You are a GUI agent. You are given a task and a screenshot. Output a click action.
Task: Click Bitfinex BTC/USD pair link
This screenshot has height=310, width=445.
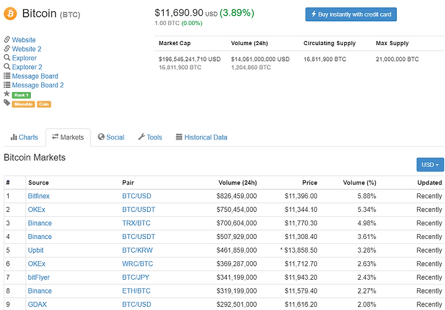137,196
